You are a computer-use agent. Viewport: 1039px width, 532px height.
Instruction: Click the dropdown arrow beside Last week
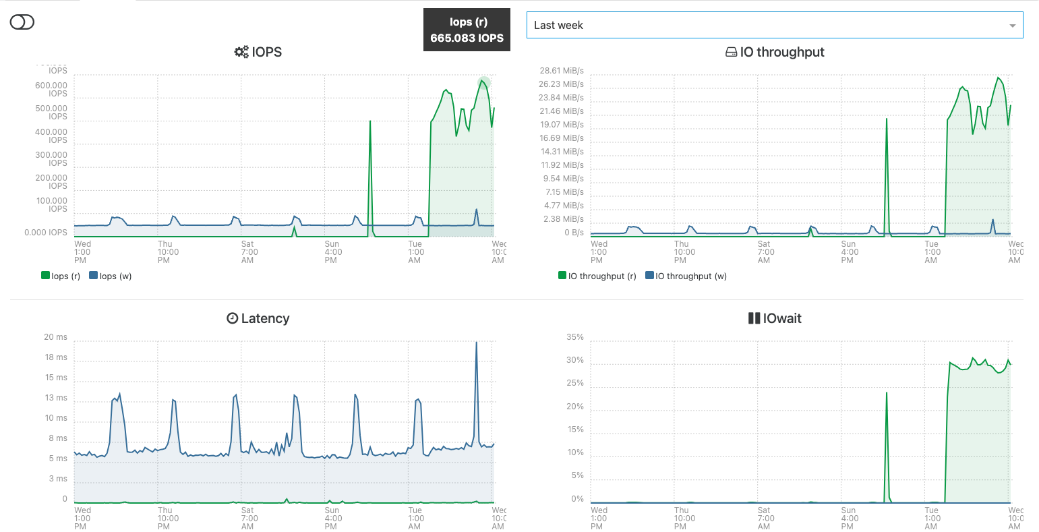coord(1012,26)
